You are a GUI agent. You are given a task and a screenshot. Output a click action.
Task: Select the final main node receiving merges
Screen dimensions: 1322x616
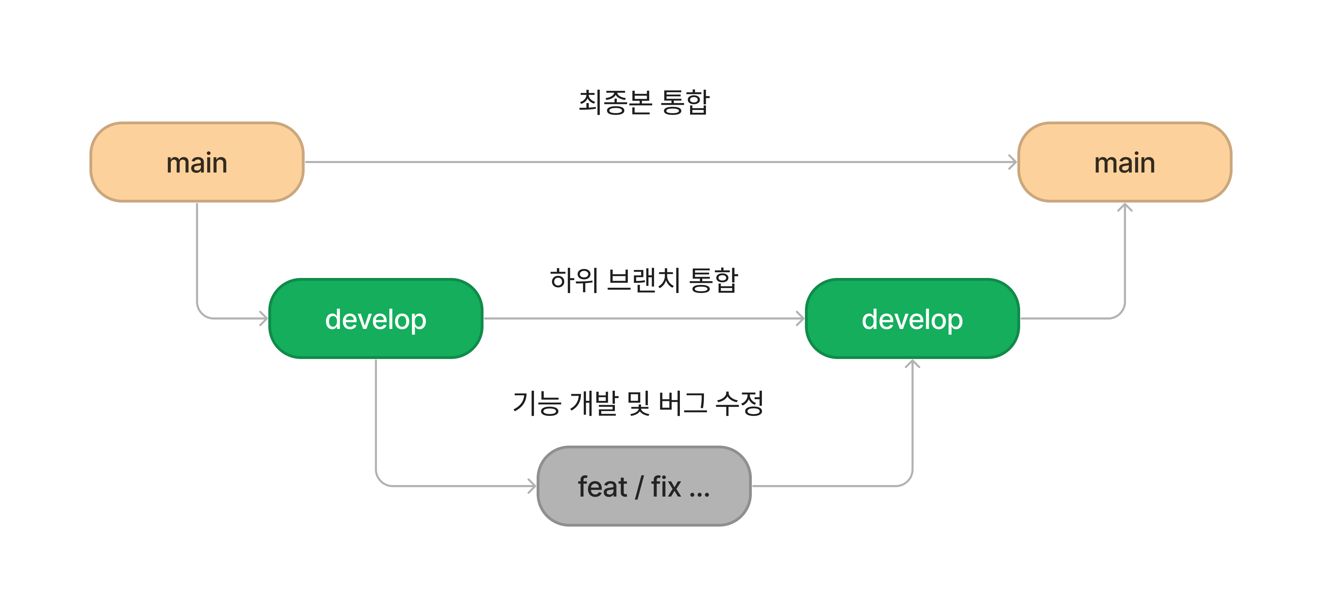1124,163
